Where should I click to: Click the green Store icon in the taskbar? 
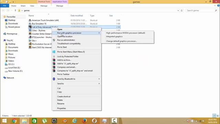[x=34, y=121]
